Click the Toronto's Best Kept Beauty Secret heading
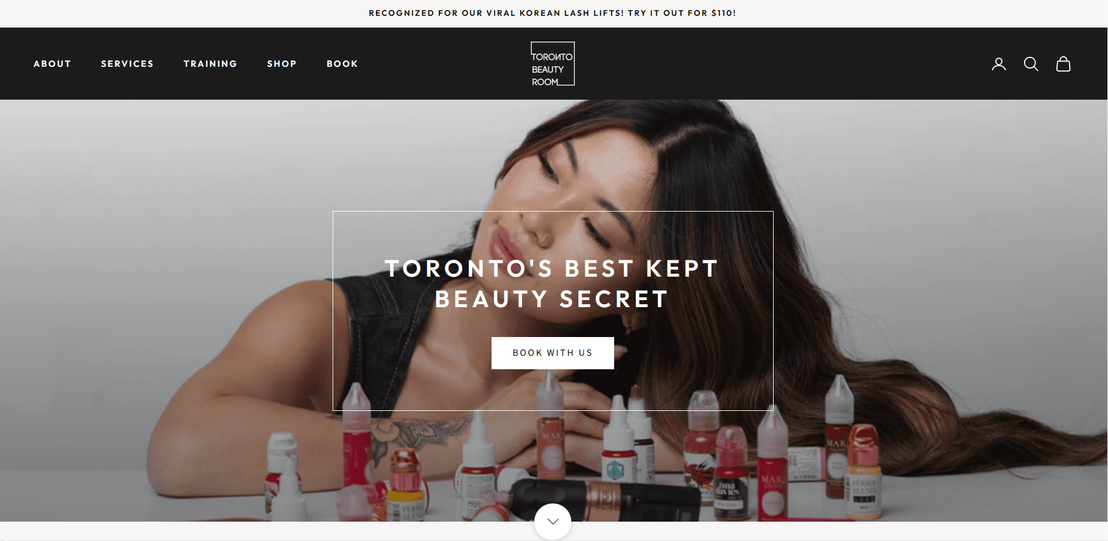The height and width of the screenshot is (541, 1108). point(553,284)
